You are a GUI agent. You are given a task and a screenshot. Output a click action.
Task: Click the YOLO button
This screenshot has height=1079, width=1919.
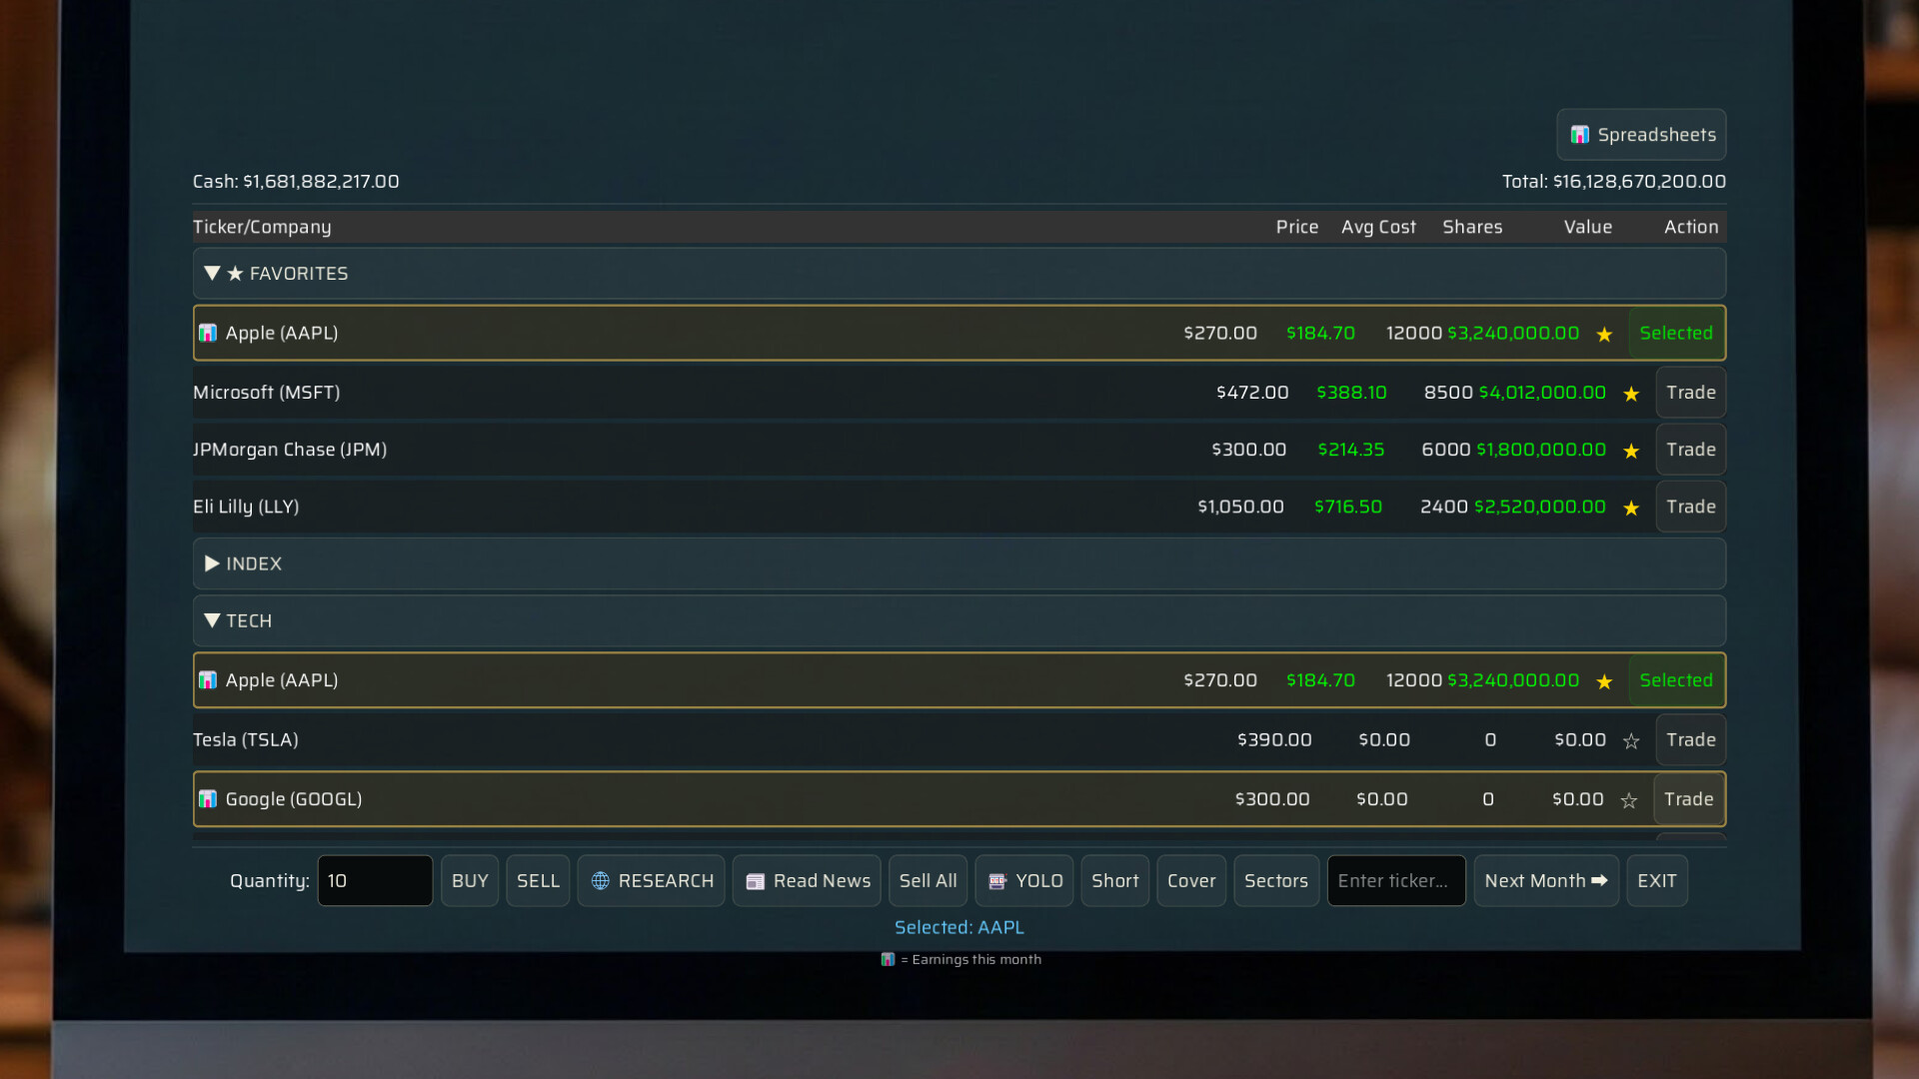pyautogui.click(x=1024, y=880)
